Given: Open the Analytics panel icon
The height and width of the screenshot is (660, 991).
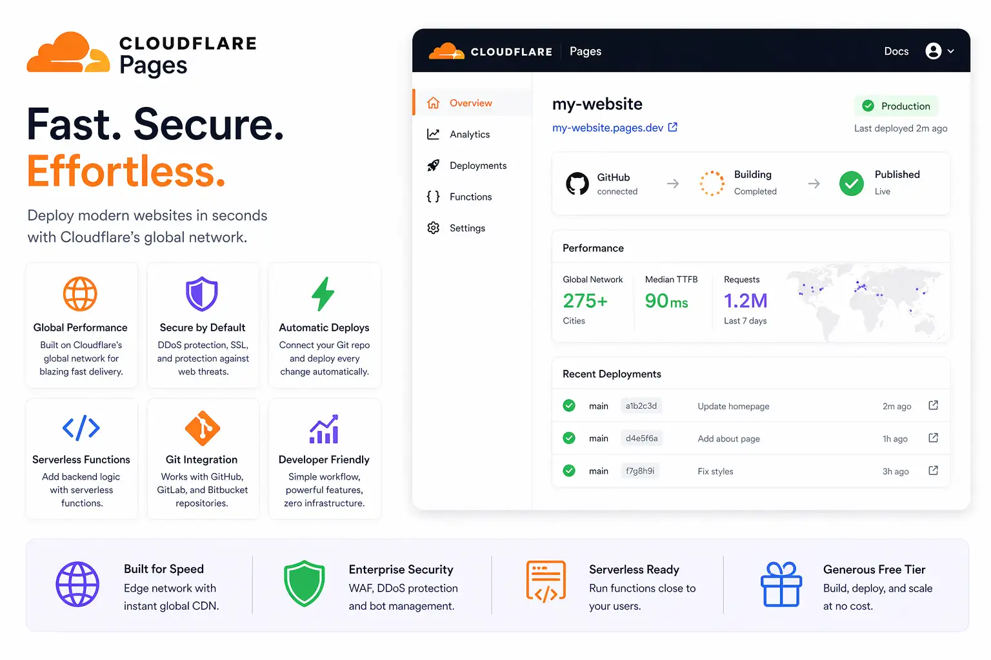Looking at the screenshot, I should click(x=433, y=134).
